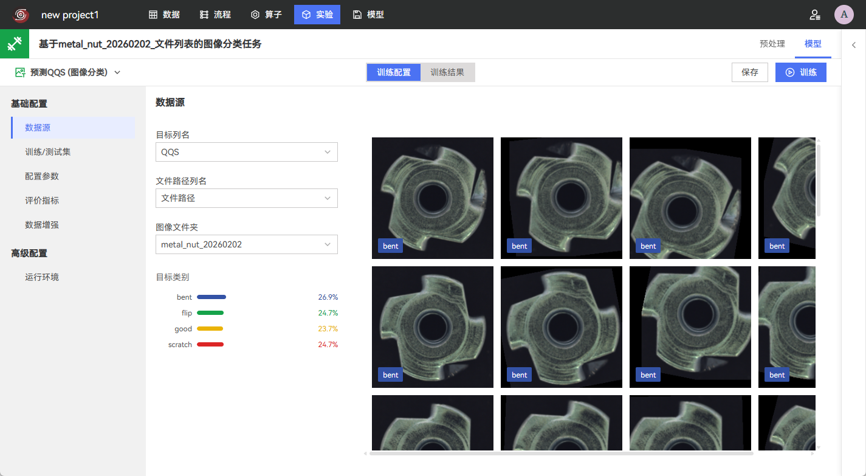Click the blue bent category bar
Screen dimensions: 866x476
tap(211, 297)
